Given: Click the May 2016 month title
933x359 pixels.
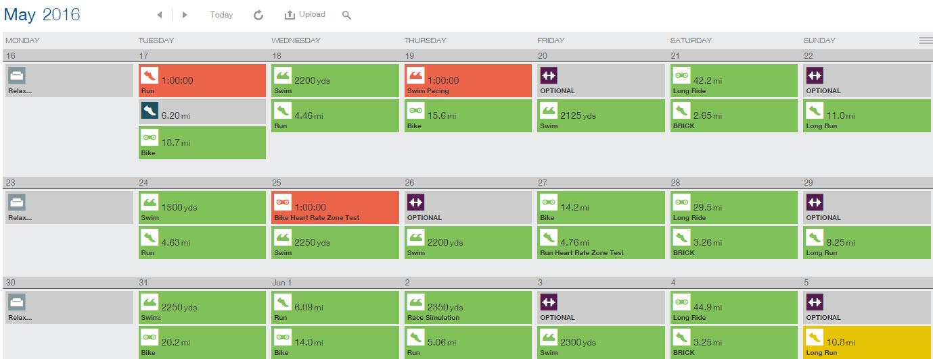Looking at the screenshot, I should (x=42, y=14).
